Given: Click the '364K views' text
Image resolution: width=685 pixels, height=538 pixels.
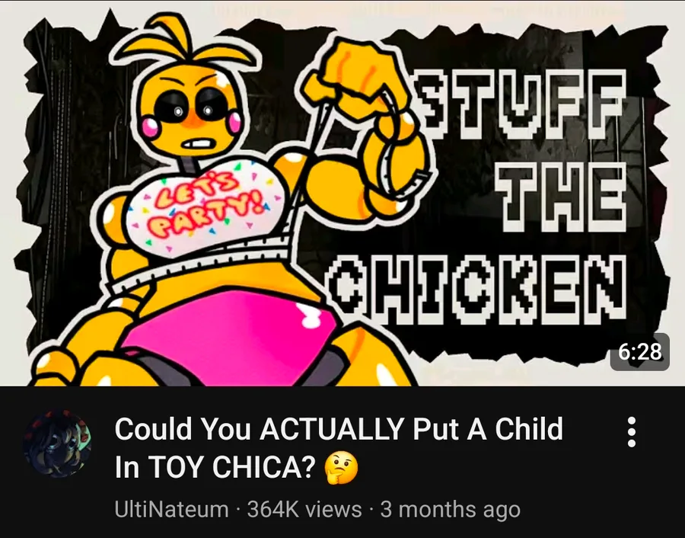Looking at the screenshot, I should pos(304,510).
